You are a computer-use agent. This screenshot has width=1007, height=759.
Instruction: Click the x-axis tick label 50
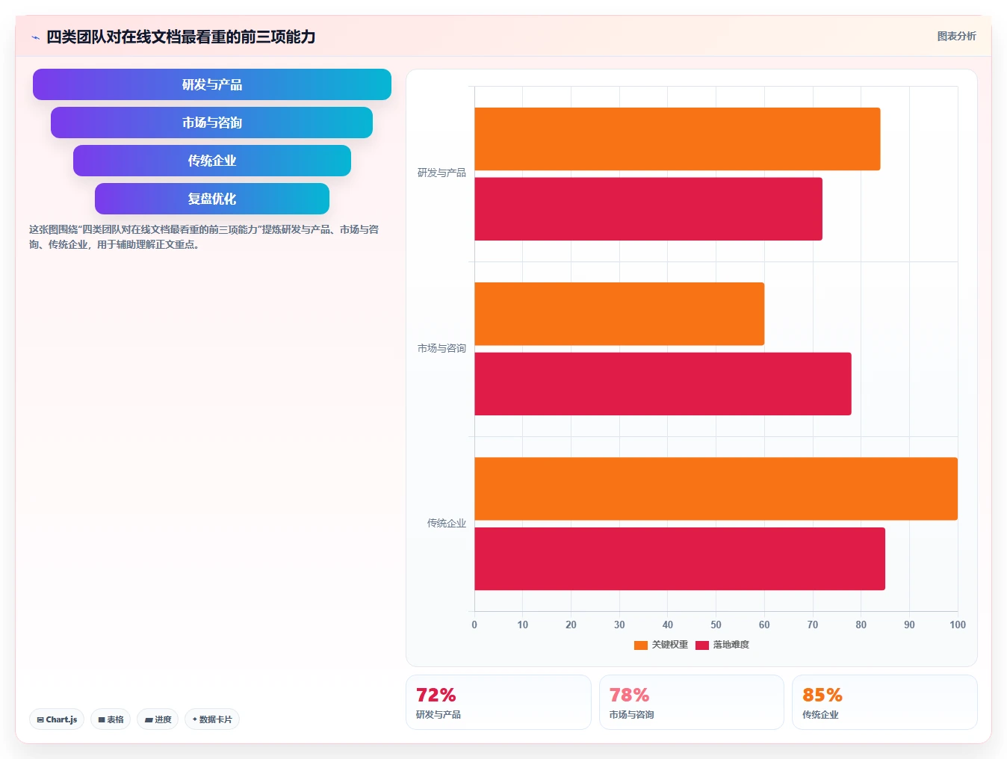[x=716, y=625]
